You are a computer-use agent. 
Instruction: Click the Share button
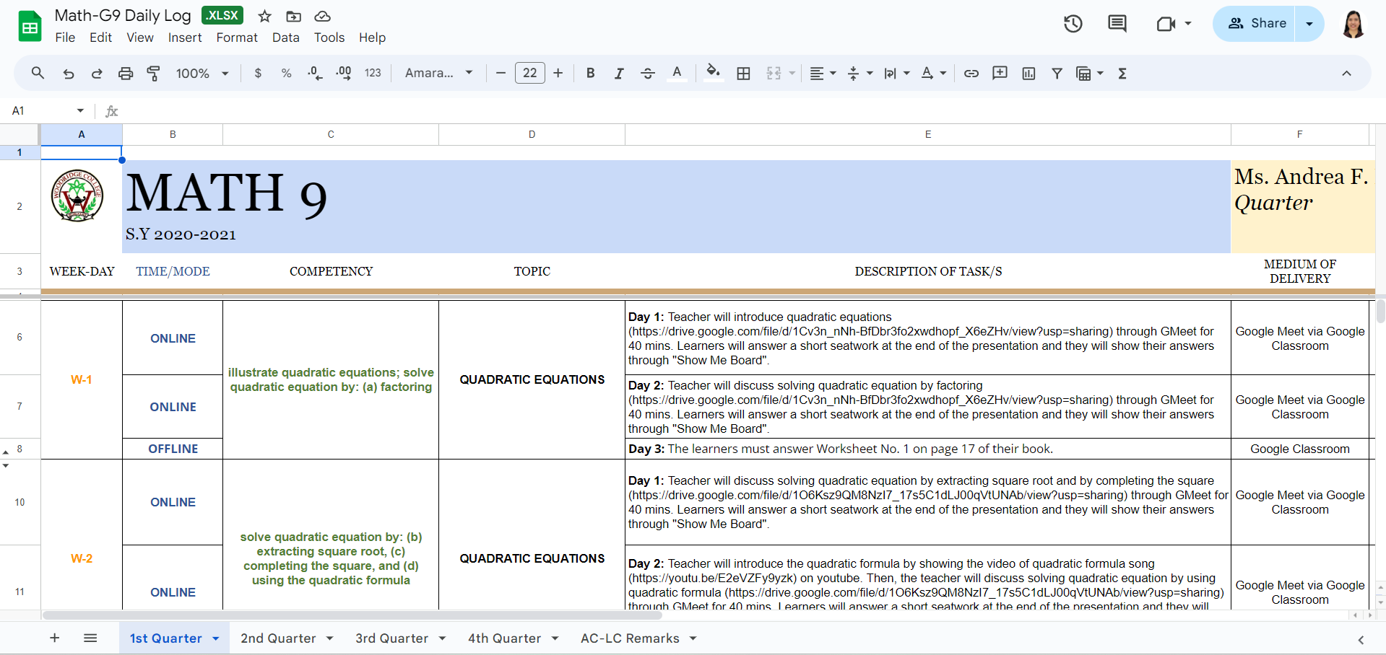coord(1255,24)
